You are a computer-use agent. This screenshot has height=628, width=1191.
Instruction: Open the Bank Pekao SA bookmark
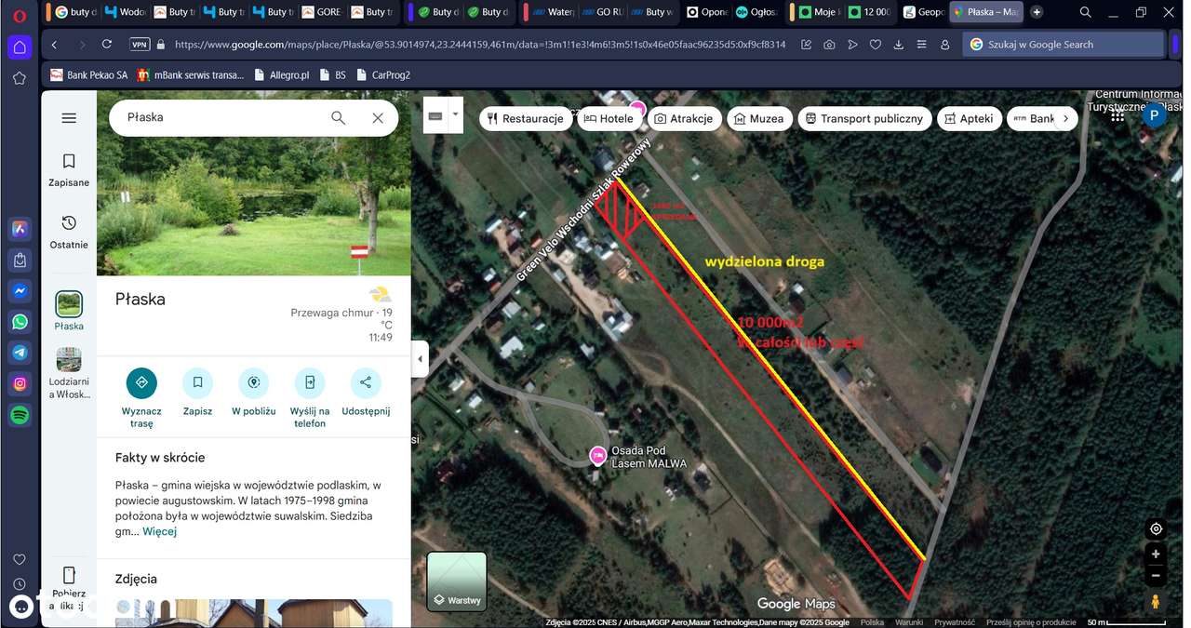click(89, 75)
